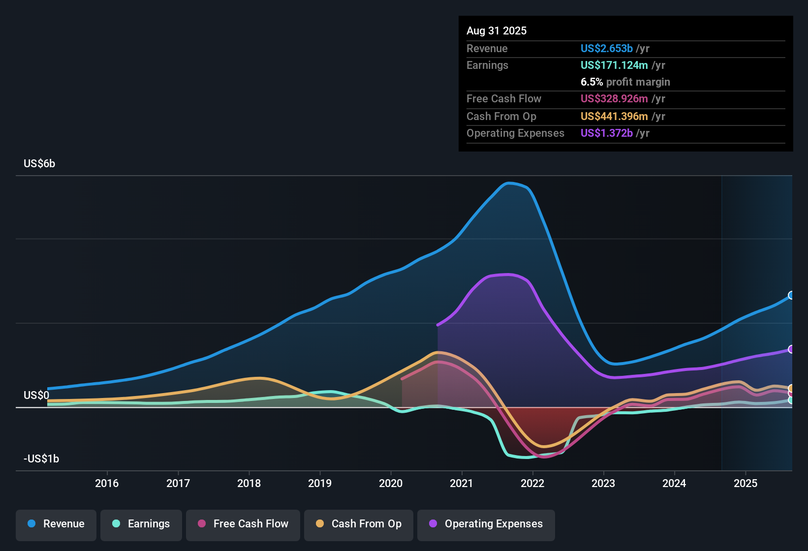
Task: Toggle the Operating Expenses series visibility
Action: pyautogui.click(x=486, y=524)
